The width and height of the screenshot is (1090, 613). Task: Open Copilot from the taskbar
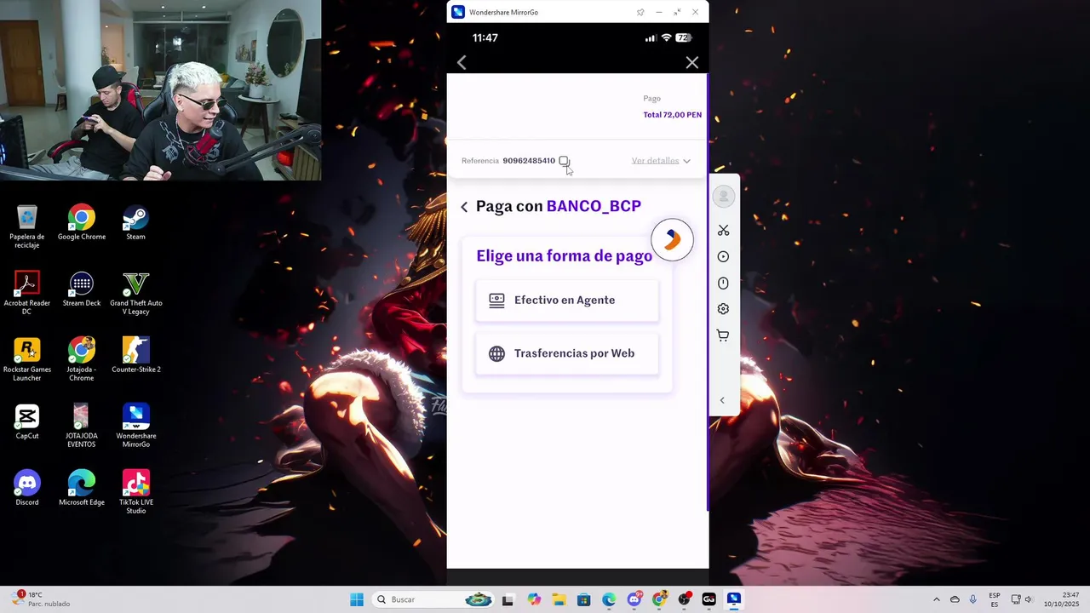tap(533, 599)
